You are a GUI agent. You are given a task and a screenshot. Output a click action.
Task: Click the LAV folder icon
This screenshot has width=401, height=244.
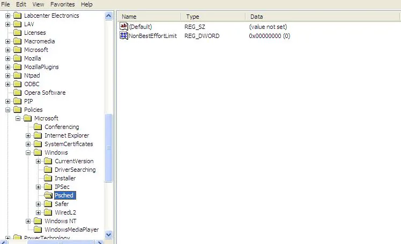coord(17,24)
